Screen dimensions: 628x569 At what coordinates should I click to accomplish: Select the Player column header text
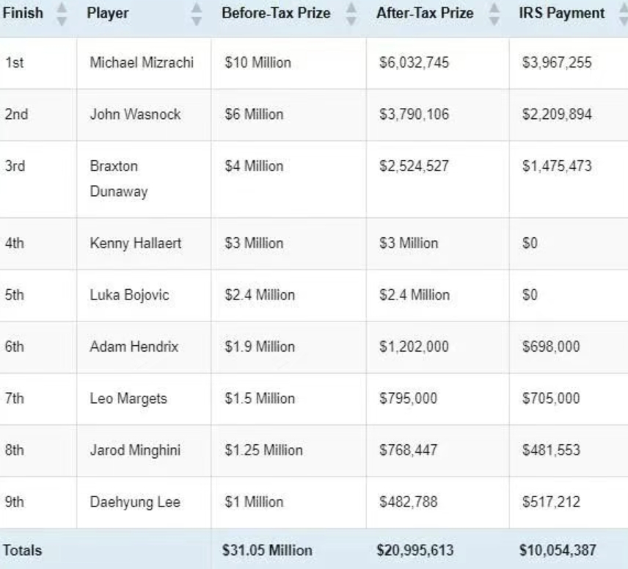coord(108,13)
